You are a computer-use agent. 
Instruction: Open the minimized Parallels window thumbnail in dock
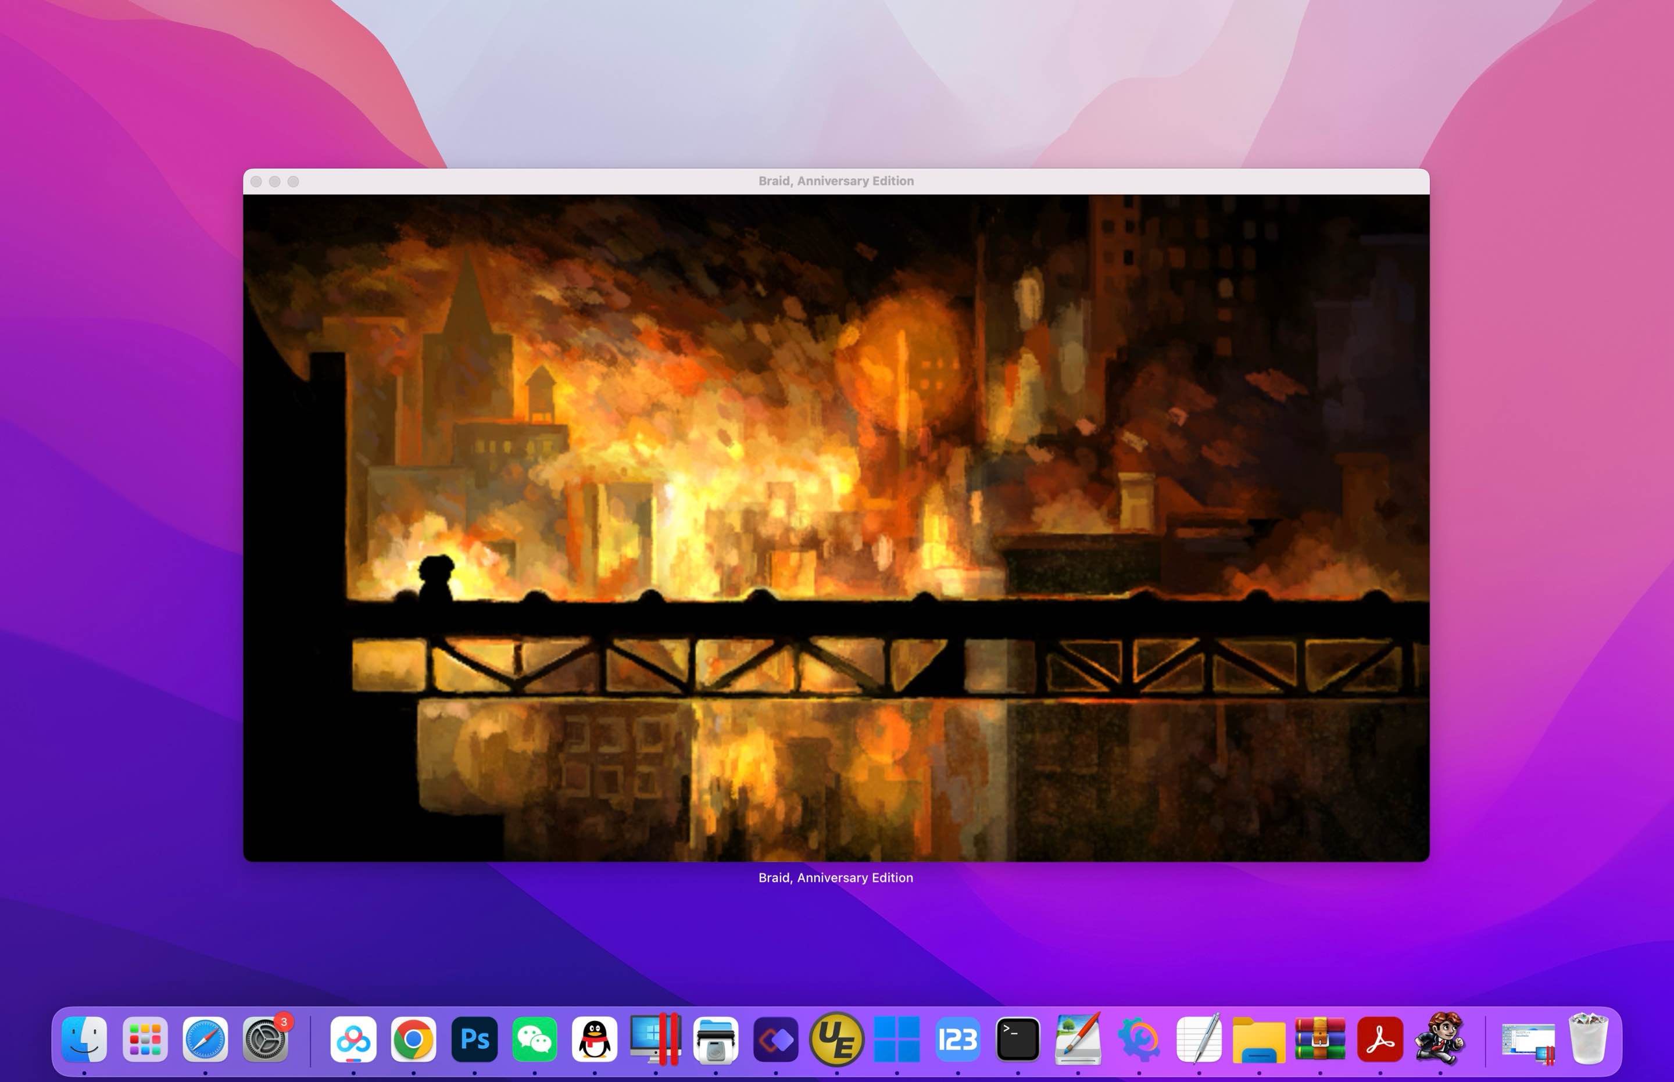click(1528, 1041)
